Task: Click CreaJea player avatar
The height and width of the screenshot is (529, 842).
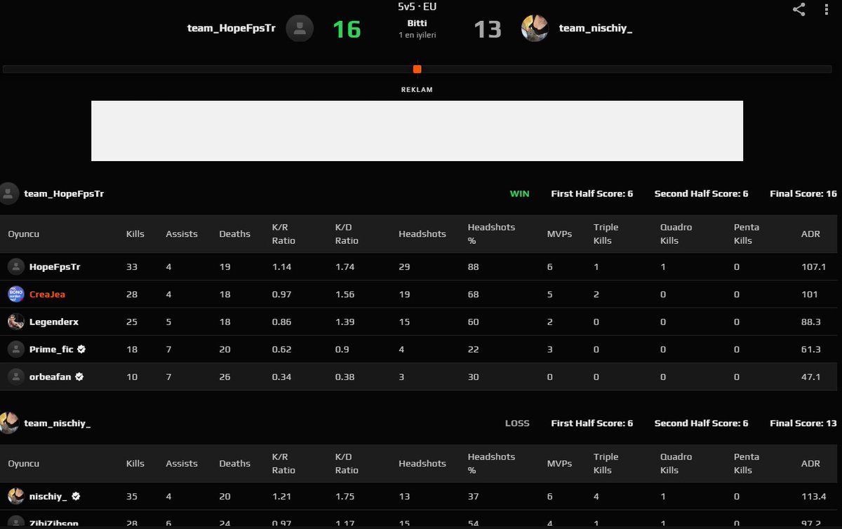Action: tap(16, 294)
